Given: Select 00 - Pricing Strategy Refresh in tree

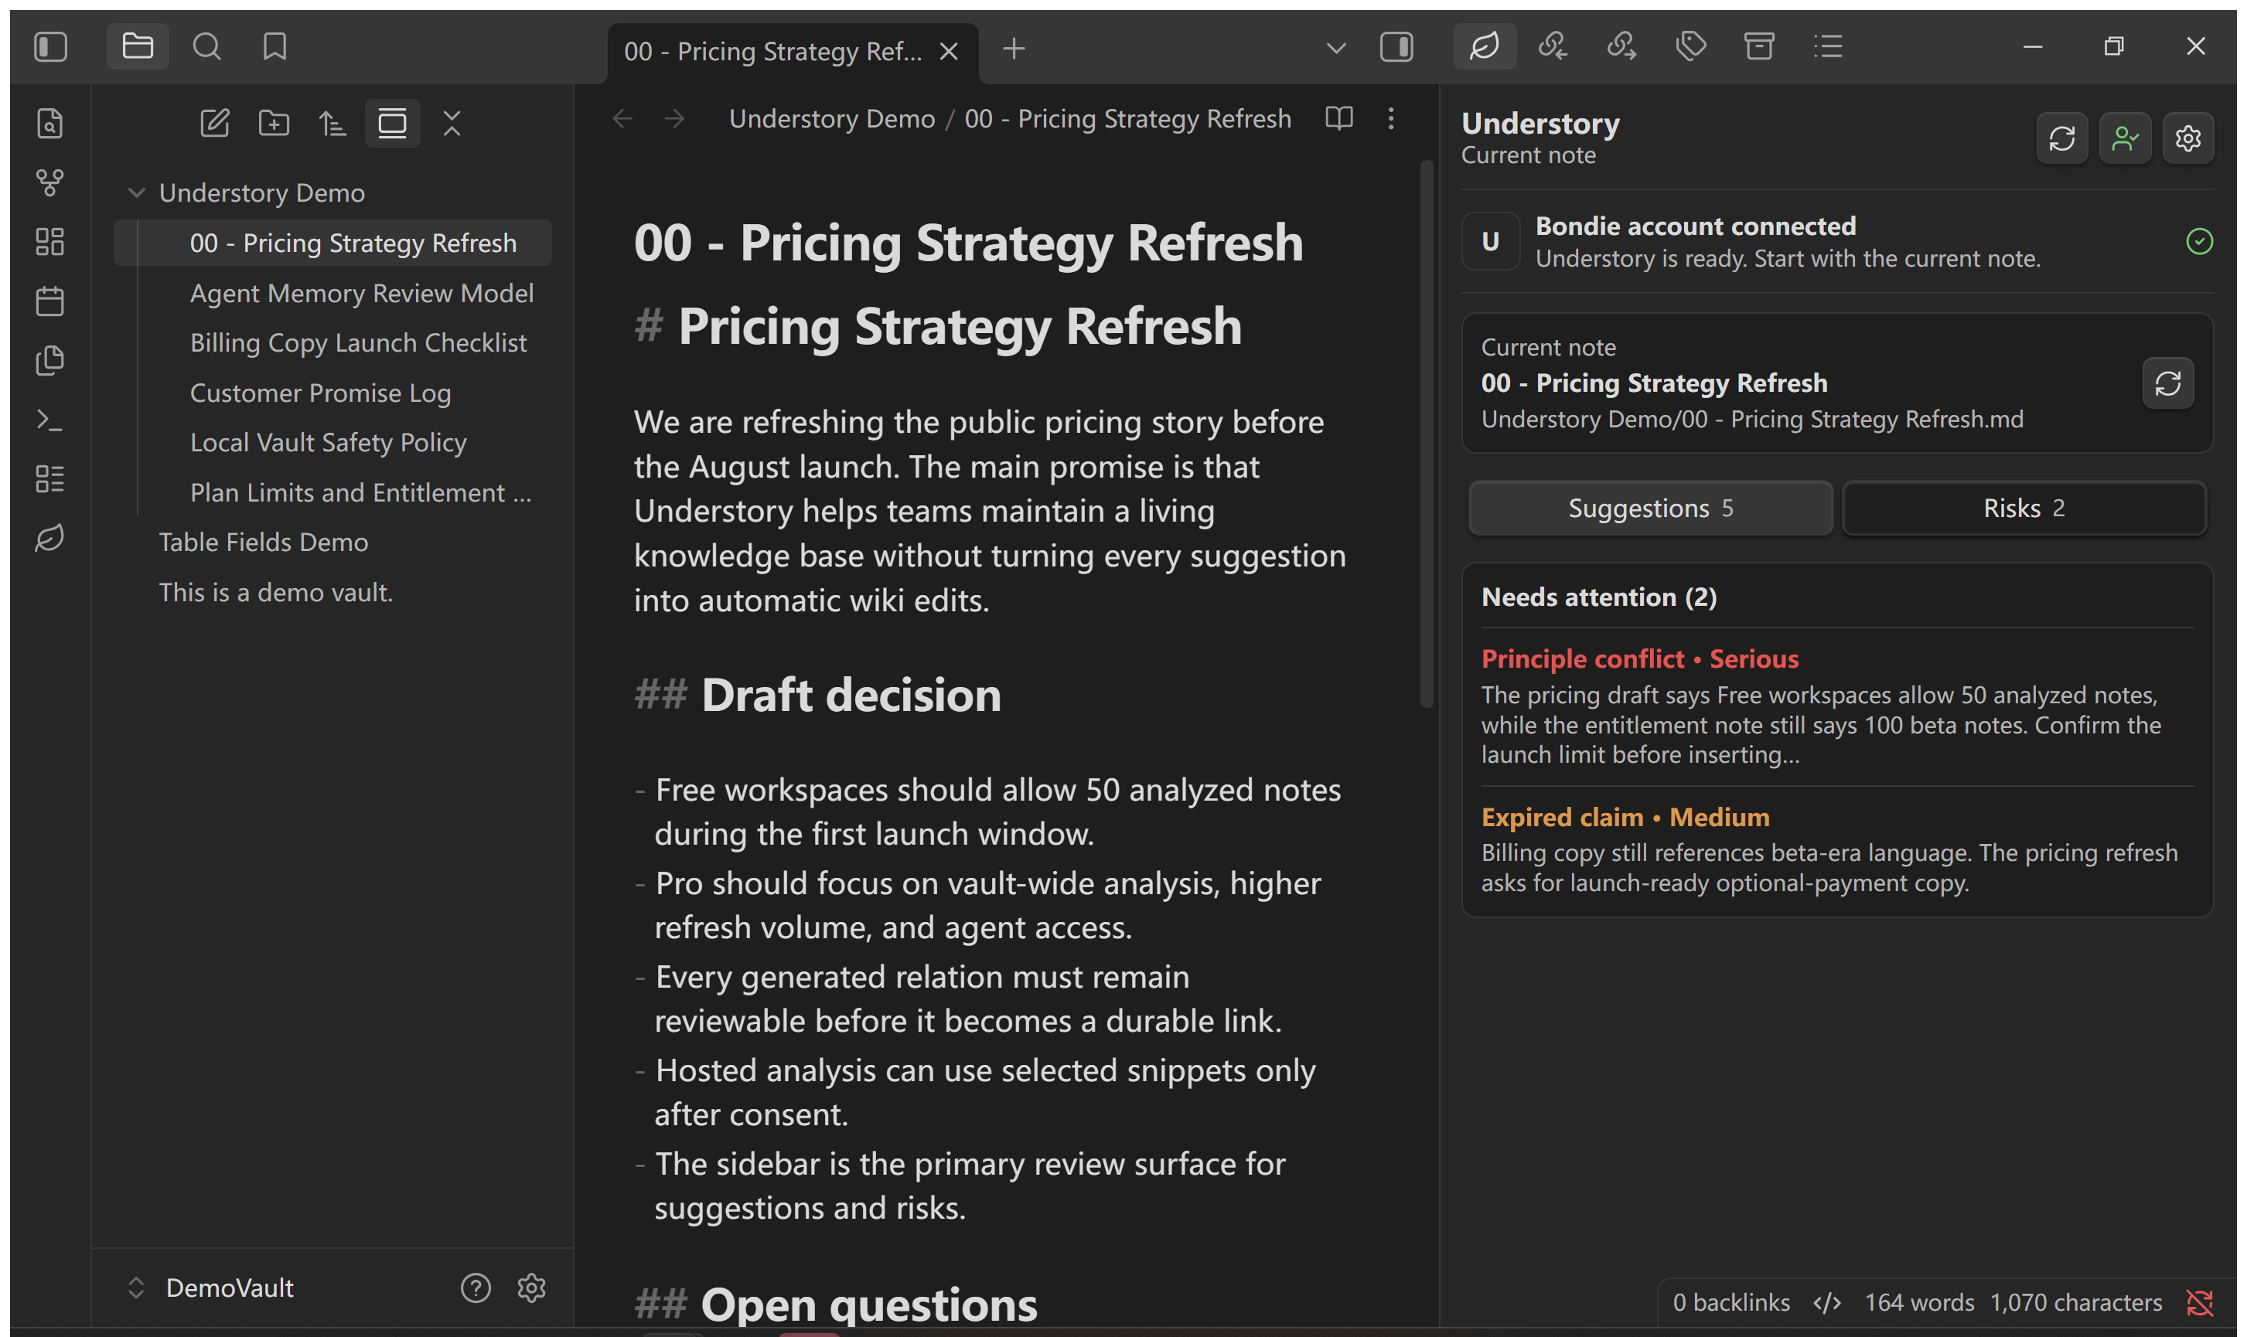Looking at the screenshot, I should tap(332, 243).
